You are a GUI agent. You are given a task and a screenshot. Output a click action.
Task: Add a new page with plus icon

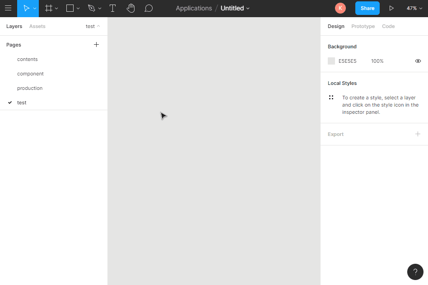[x=96, y=45]
